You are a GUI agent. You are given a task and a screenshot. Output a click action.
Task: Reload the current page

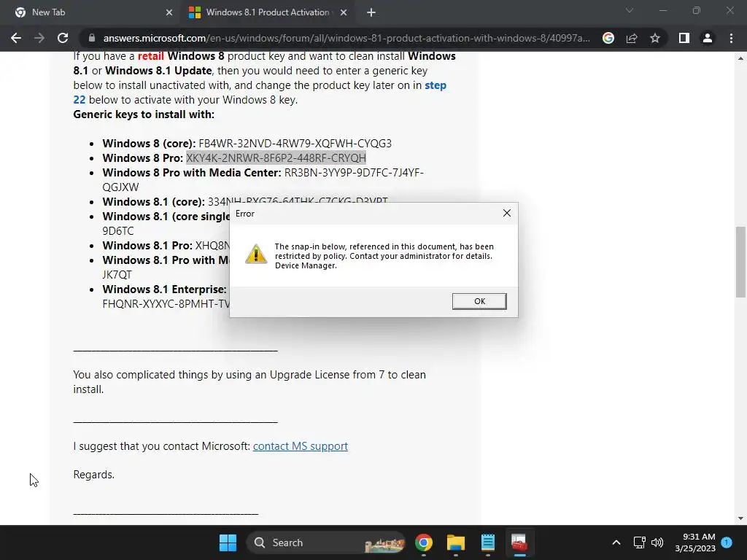pos(63,38)
